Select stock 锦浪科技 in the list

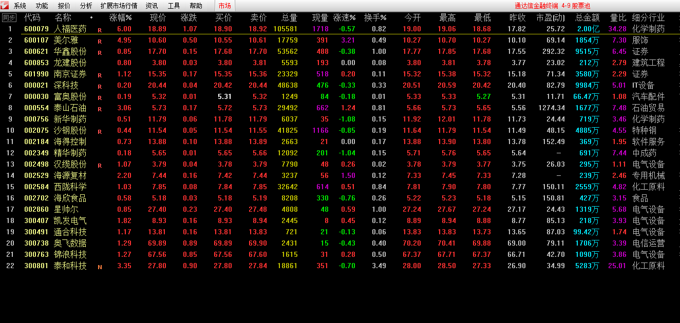[70, 254]
